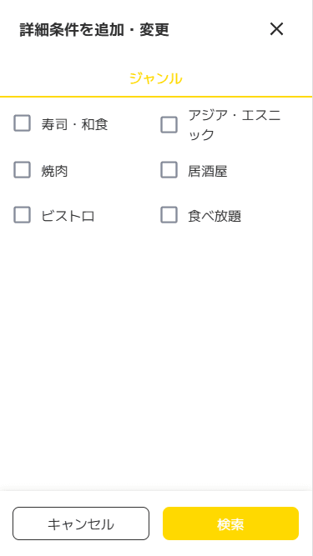Image resolution: width=313 pixels, height=556 pixels.
Task: Select the ジャンル tab
Action: click(156, 78)
